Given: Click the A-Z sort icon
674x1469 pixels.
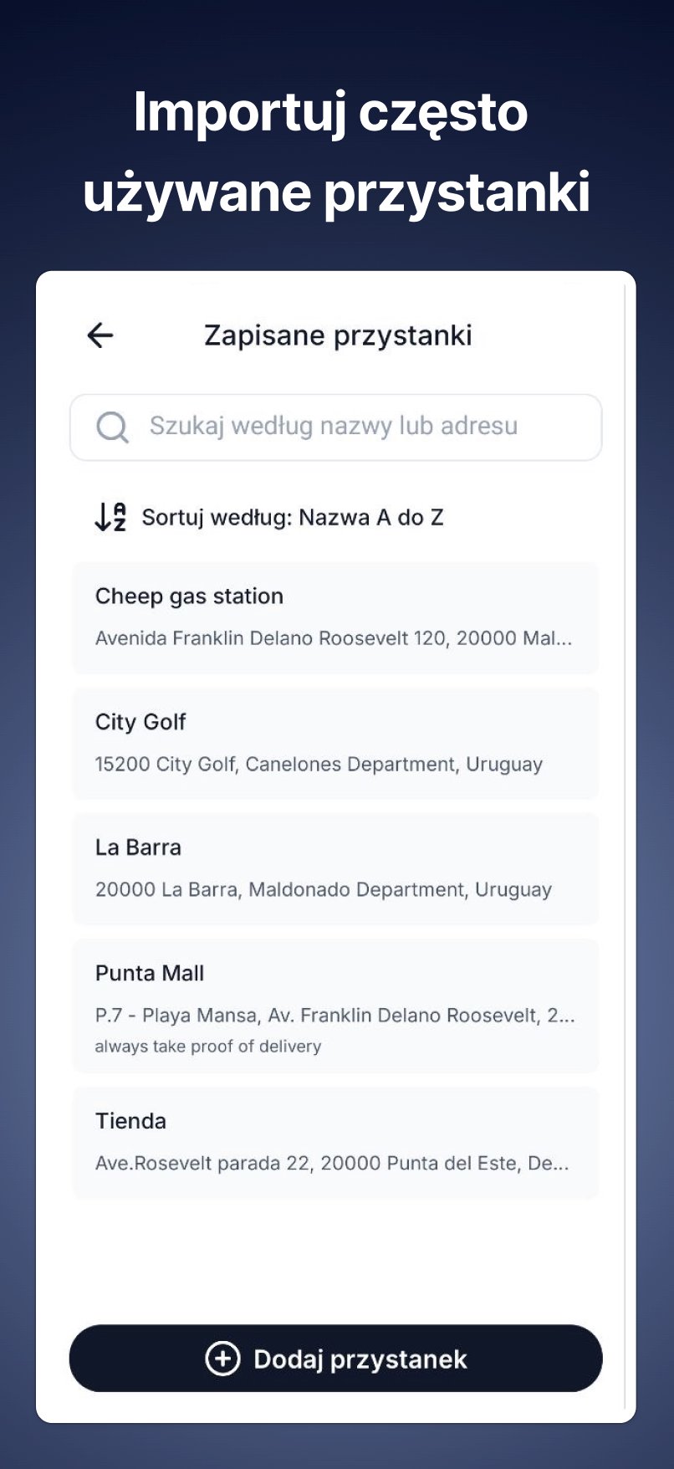Looking at the screenshot, I should 110,517.
